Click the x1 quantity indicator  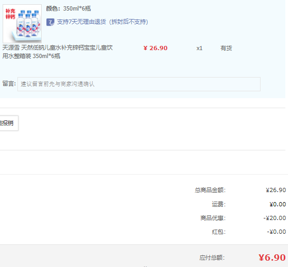pos(199,48)
